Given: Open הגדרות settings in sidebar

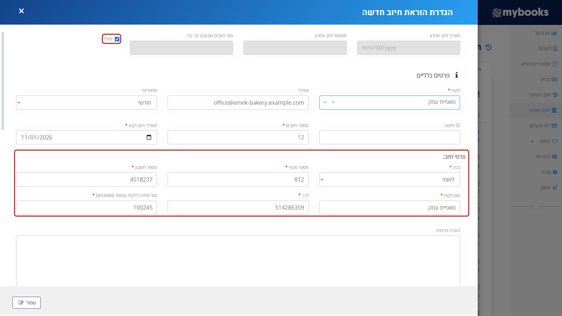Looking at the screenshot, I should coord(547,157).
